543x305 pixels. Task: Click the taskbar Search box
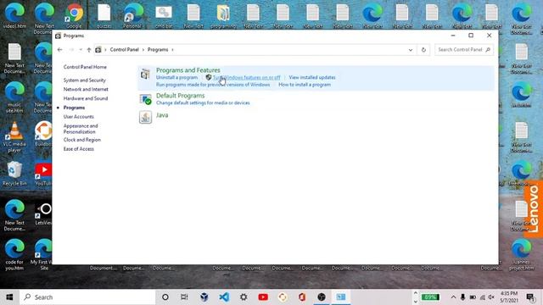pyautogui.click(x=87, y=297)
